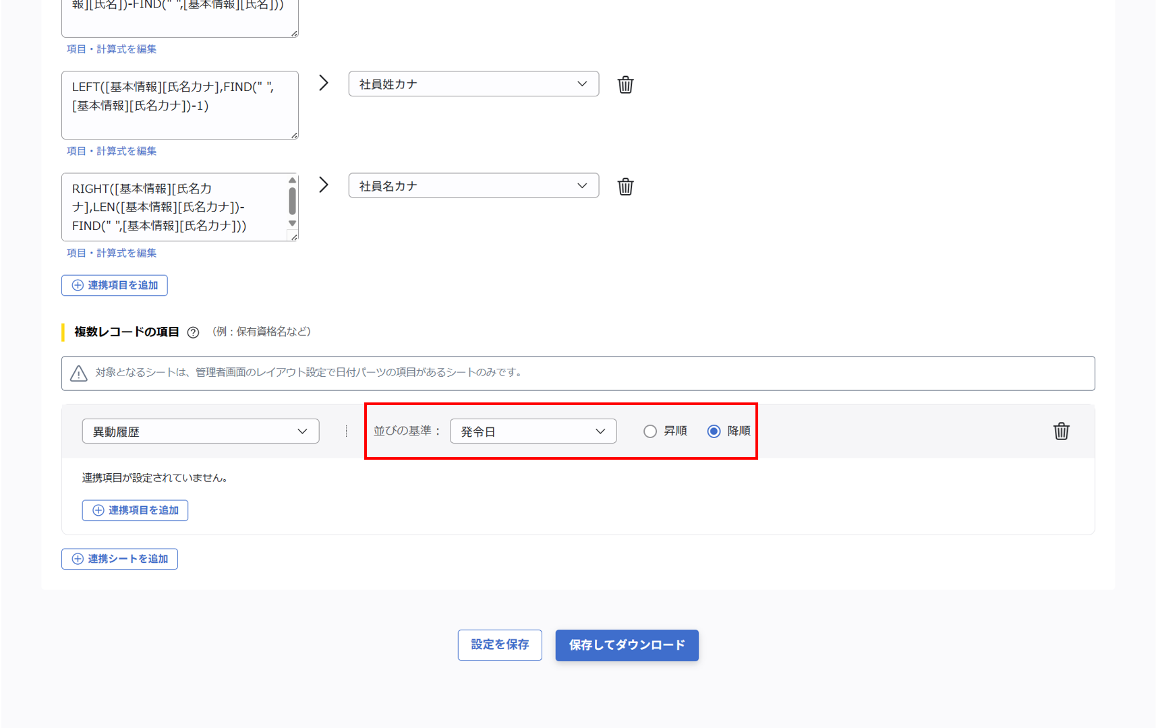Click the 設定を保存 button
This screenshot has height=728, width=1156.
(499, 645)
